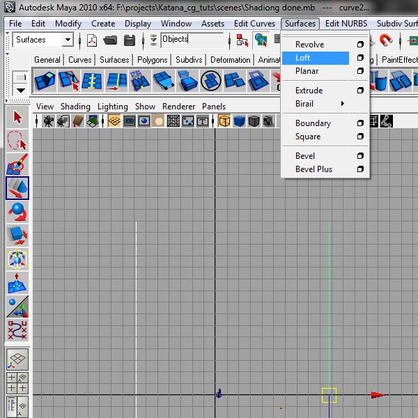Image resolution: width=418 pixels, height=418 pixels.
Task: Activate the Move tool
Action: click(17, 188)
